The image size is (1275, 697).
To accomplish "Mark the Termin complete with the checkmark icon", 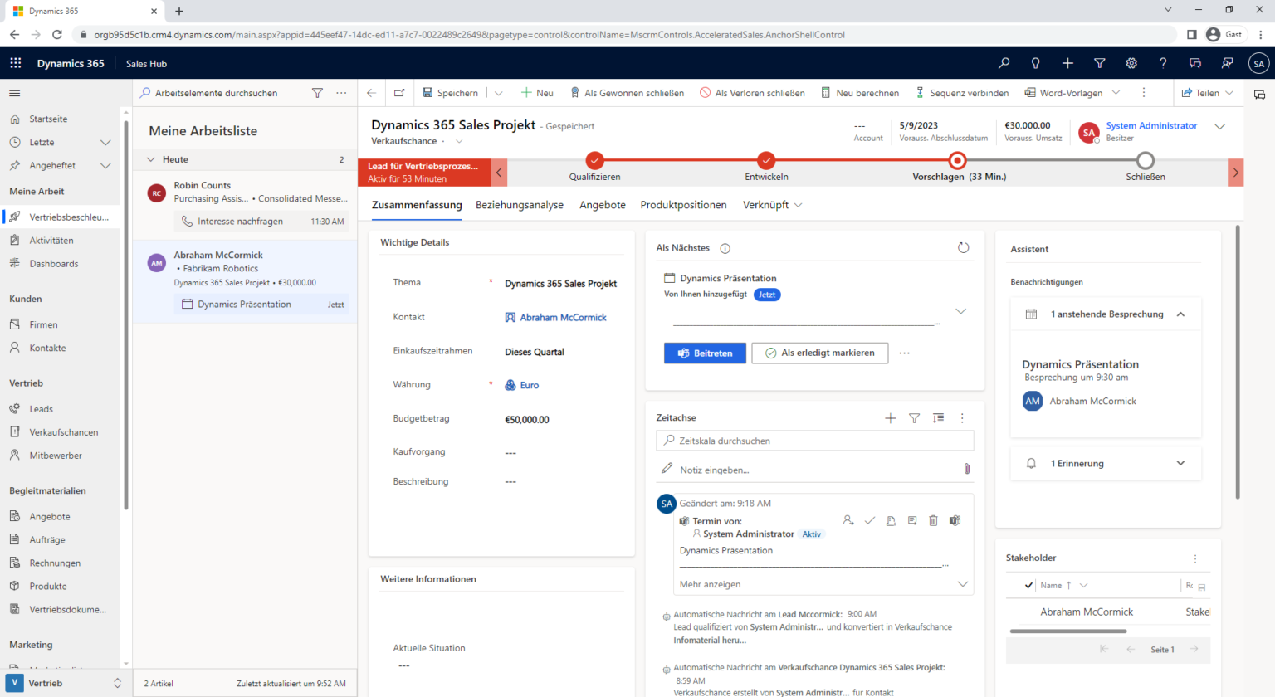I will tap(870, 519).
